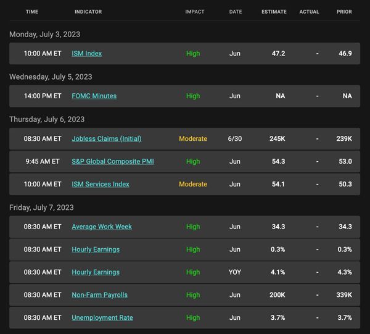Open Hourly Earnings link with YOY date
This screenshot has height=334, width=370.
point(96,272)
